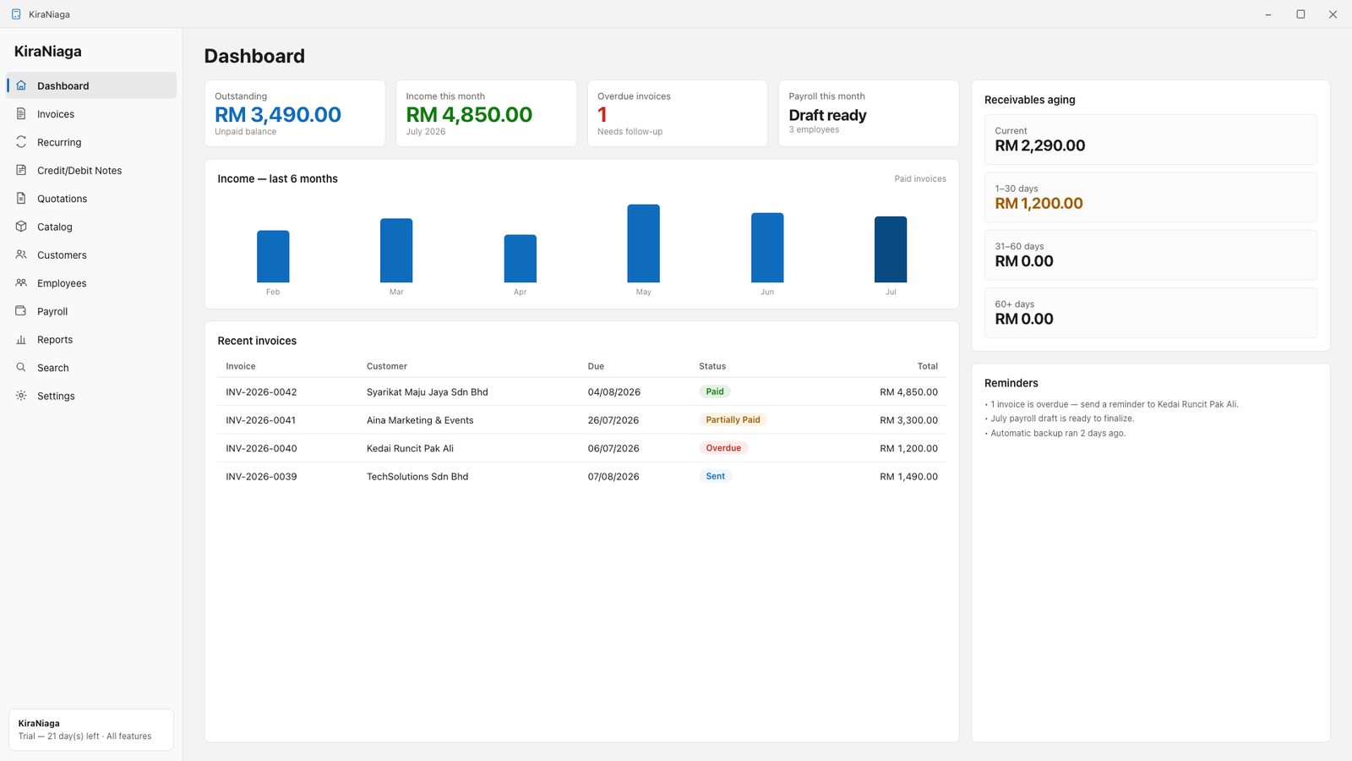Click the Income this month card
This screenshot has height=761, width=1352.
pos(486,113)
